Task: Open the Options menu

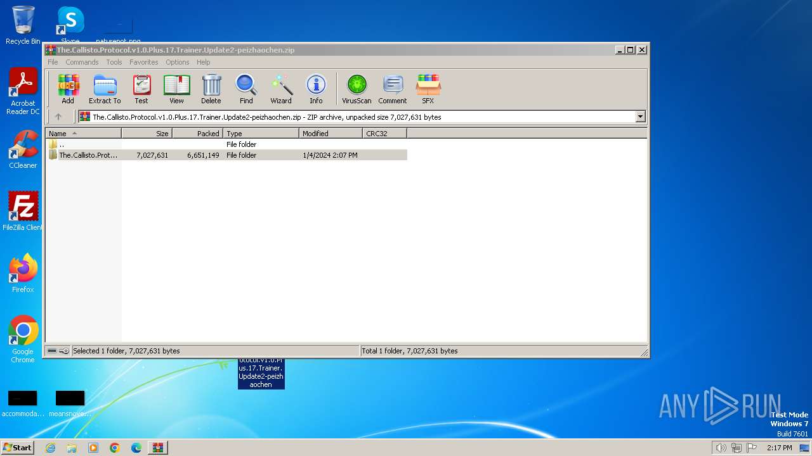Action: pyautogui.click(x=178, y=62)
